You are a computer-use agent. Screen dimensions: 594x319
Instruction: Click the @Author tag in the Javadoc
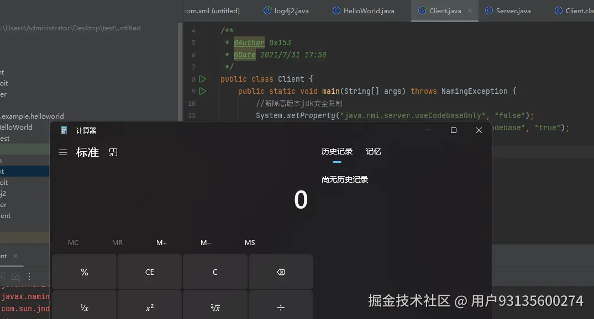point(249,42)
